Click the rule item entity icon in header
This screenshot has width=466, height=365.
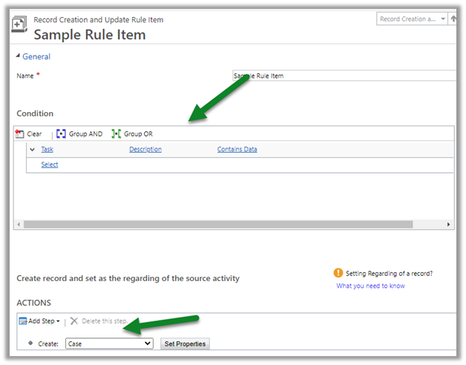click(22, 27)
